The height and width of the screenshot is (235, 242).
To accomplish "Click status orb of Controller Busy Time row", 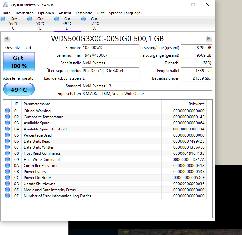I will coord(7,165).
